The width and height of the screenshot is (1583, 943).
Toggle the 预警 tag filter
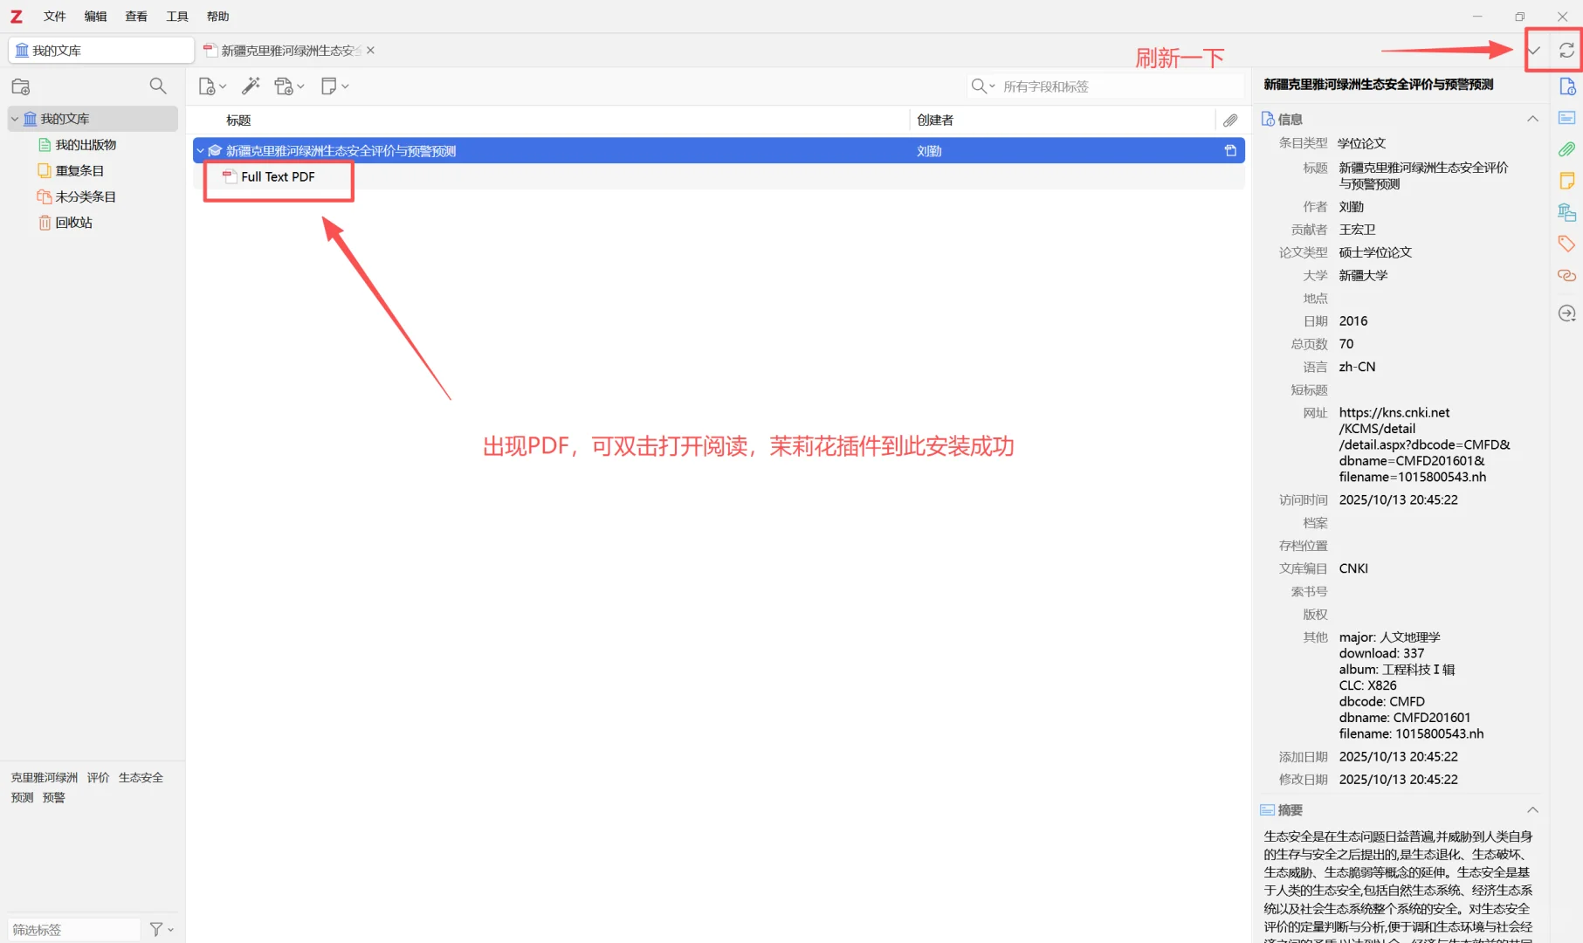point(53,796)
